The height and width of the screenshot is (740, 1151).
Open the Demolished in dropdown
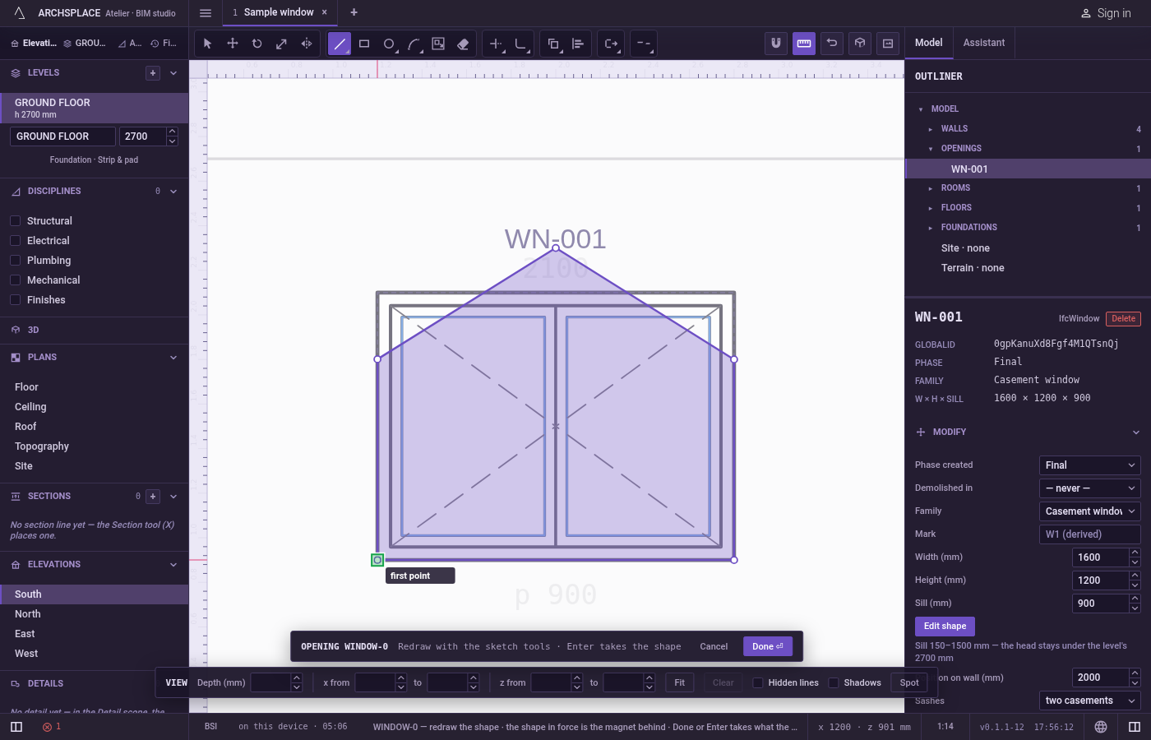1089,488
